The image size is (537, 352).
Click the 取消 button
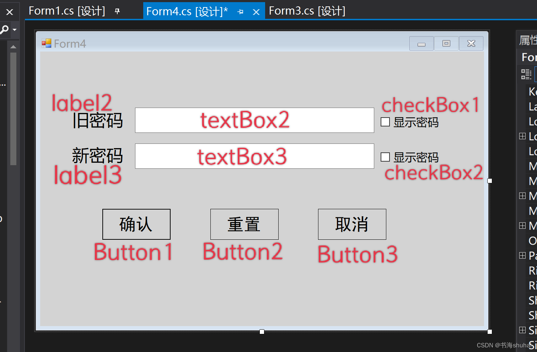pos(352,224)
